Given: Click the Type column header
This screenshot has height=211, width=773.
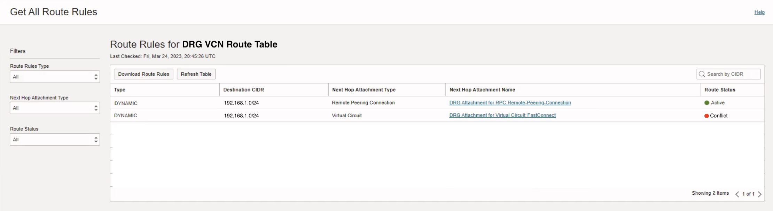Looking at the screenshot, I should click(120, 90).
